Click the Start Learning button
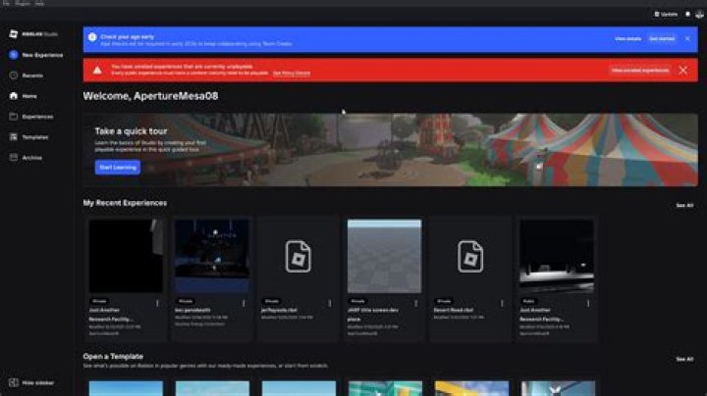The height and width of the screenshot is (396, 707). (118, 168)
